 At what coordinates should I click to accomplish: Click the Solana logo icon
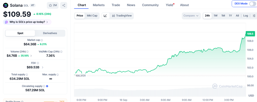tap(6, 5)
